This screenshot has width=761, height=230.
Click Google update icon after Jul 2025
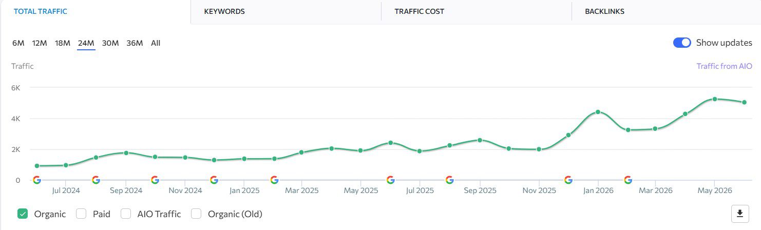(449, 180)
